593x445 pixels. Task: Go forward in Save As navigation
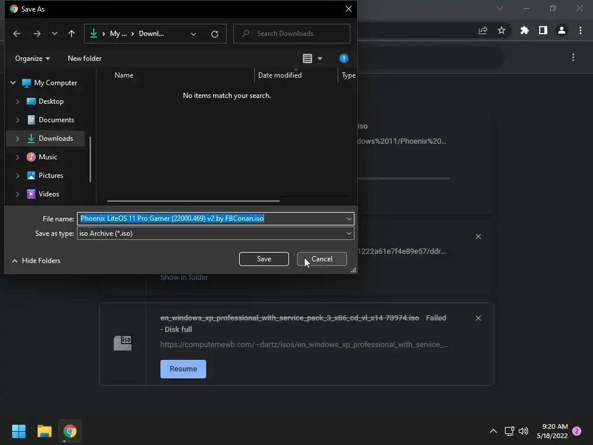[36, 34]
